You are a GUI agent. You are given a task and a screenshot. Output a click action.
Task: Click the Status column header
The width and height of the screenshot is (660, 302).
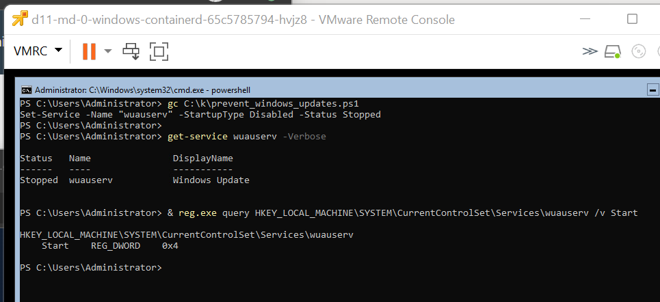coord(36,158)
